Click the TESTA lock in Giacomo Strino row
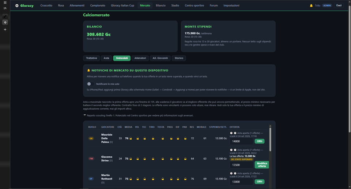The height and width of the screenshot is (189, 351). 163,159
